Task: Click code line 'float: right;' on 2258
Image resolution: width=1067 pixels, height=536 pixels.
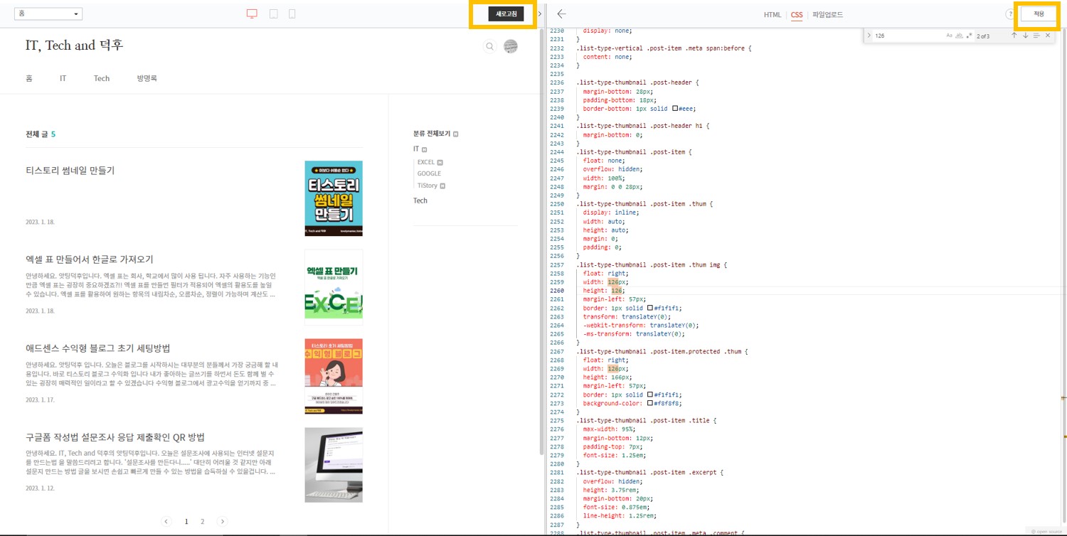Action: pyautogui.click(x=605, y=273)
